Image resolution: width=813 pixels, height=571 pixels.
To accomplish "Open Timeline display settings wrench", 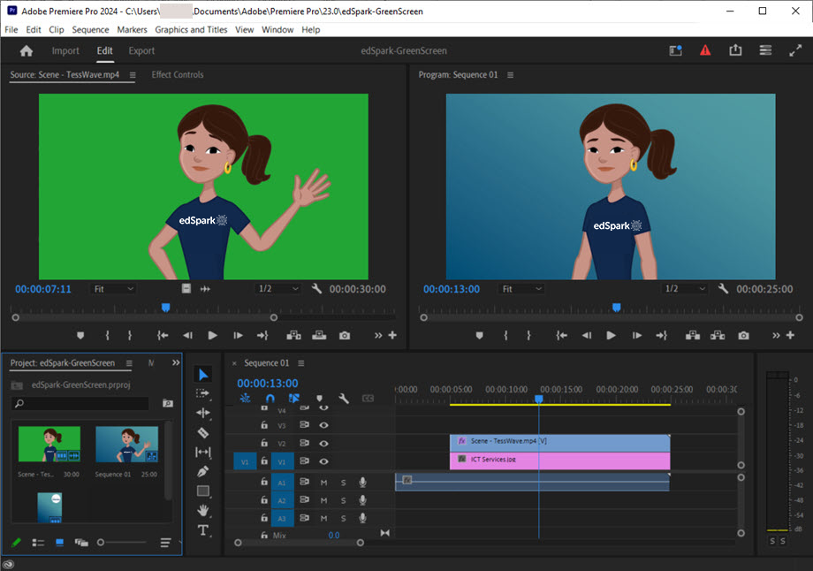I will (x=343, y=399).
